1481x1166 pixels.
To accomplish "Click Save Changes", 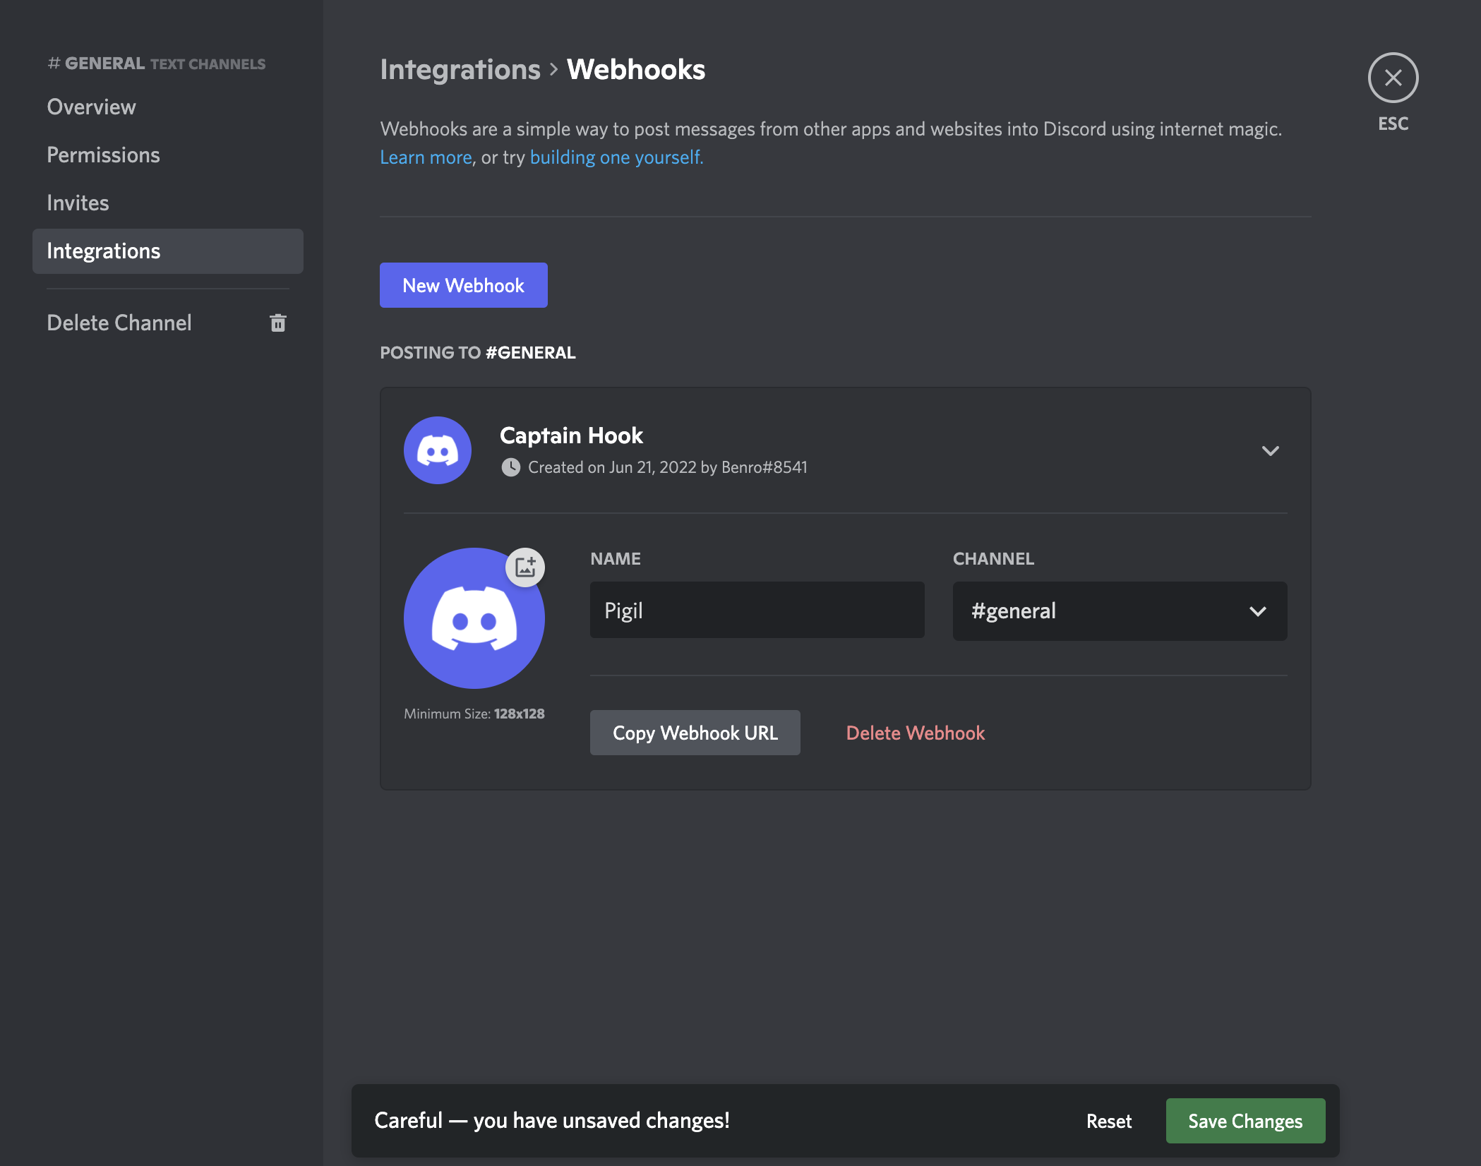I will tap(1245, 1121).
